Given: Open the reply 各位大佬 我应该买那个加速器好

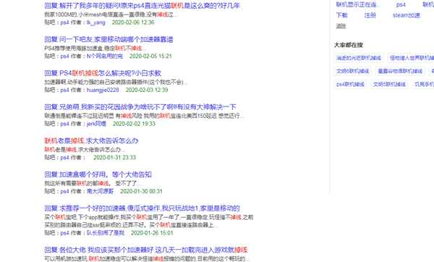Looking at the screenshot, I should pyautogui.click(x=146, y=250).
